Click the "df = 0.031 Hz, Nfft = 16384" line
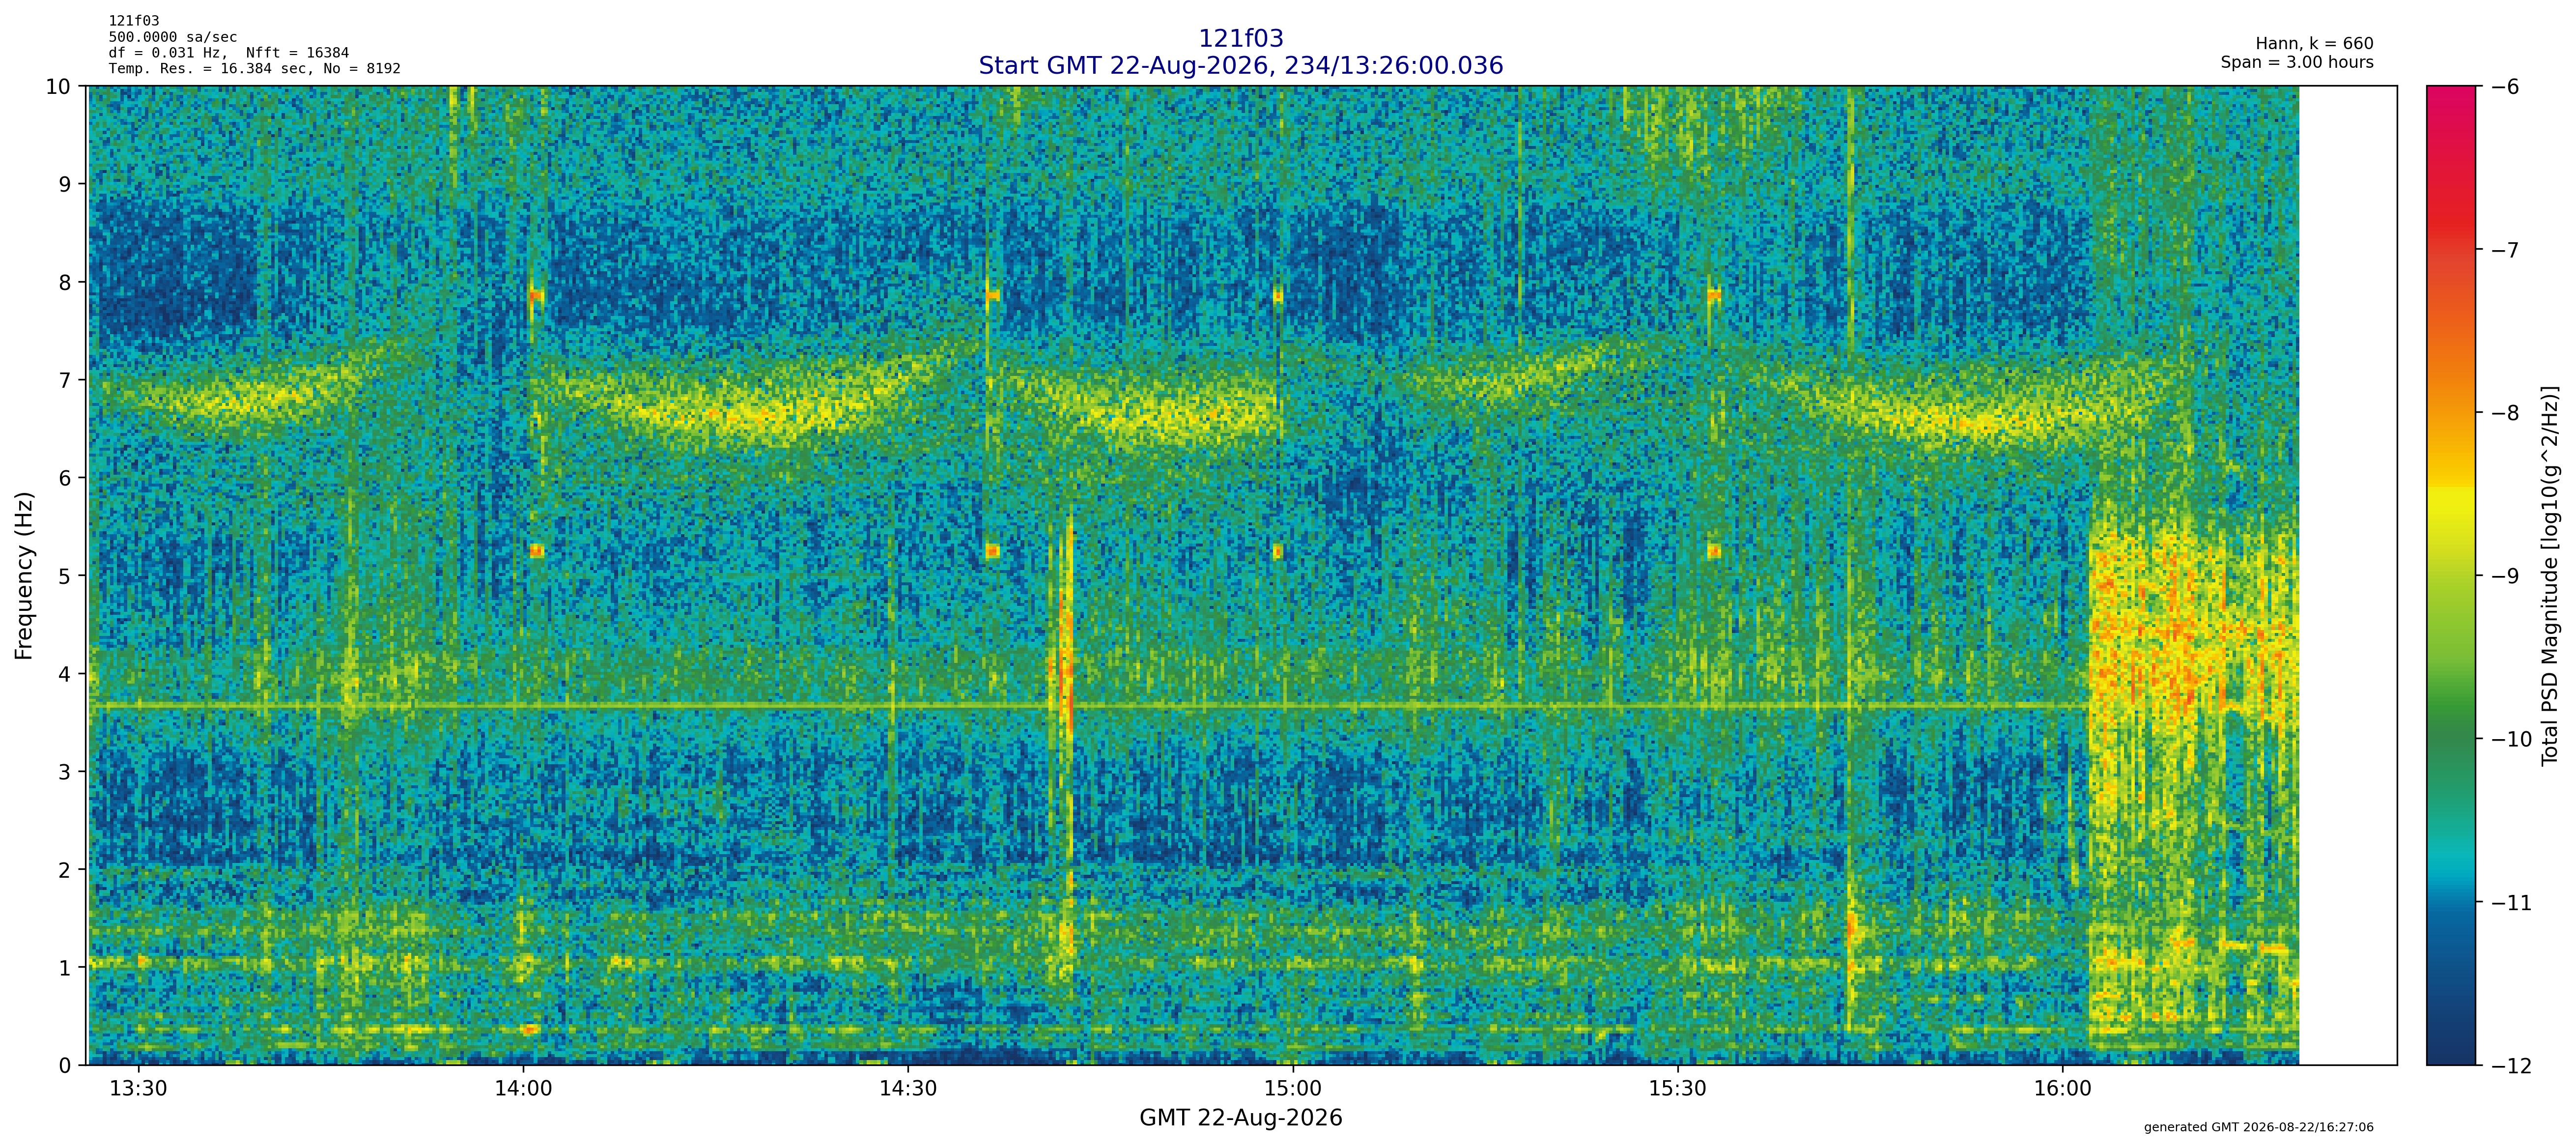The width and height of the screenshot is (2576, 1148). pos(229,53)
